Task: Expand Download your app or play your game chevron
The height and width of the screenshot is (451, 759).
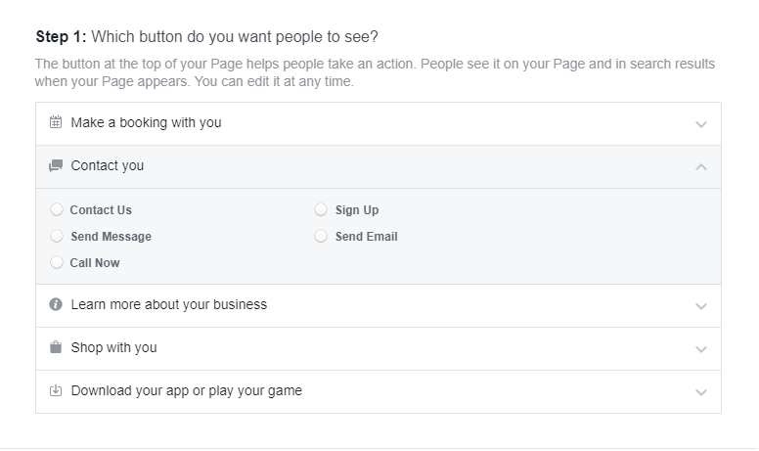Action: click(x=701, y=392)
